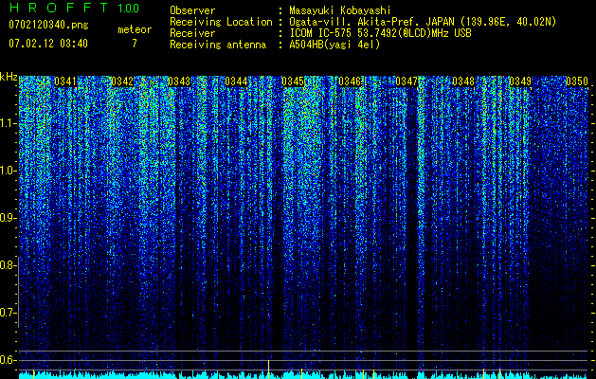Select the ICOM IC-575 receiver text

pos(380,33)
